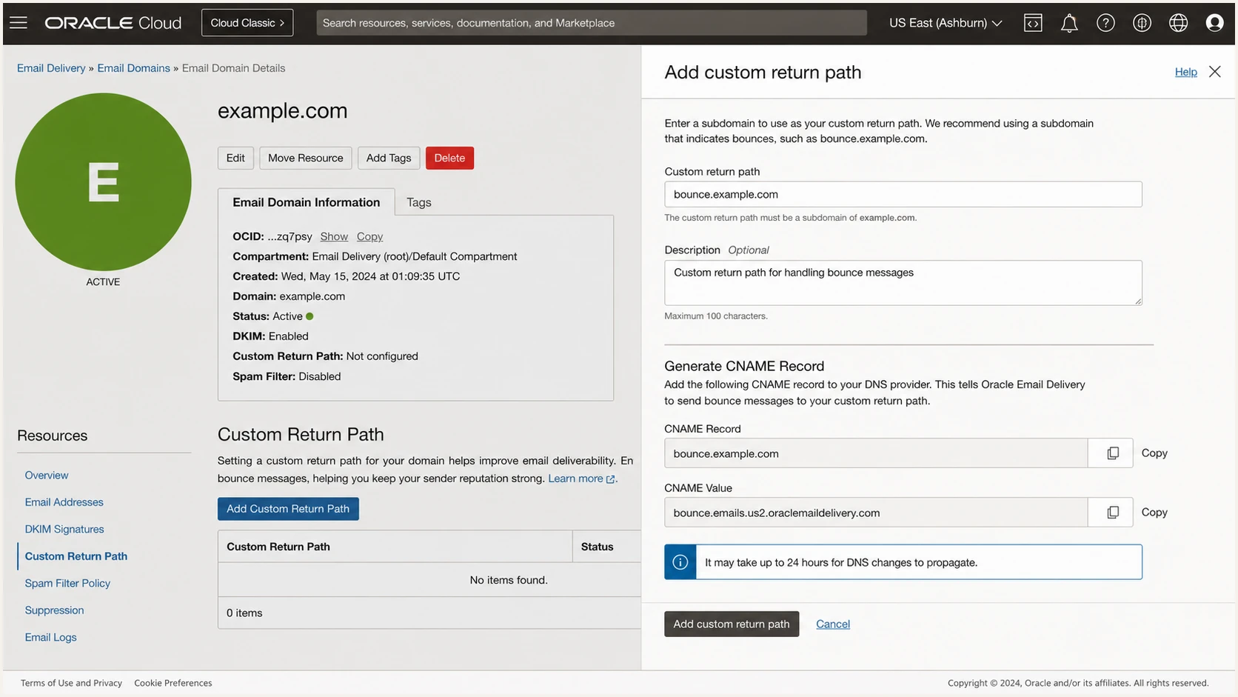
Task: Click the Add Tags button
Action: [389, 158]
